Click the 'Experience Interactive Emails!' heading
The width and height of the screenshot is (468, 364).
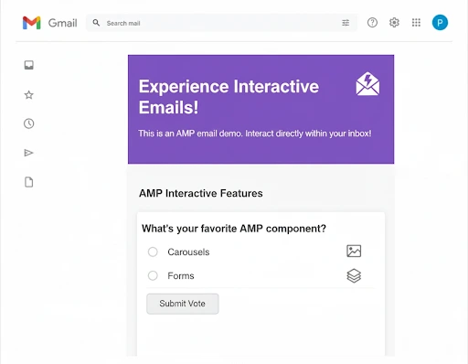(x=229, y=97)
